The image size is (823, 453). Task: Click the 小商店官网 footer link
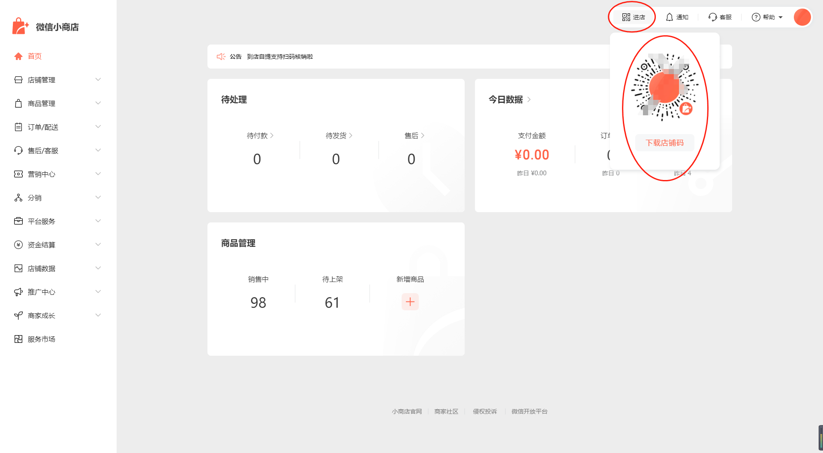tap(407, 411)
